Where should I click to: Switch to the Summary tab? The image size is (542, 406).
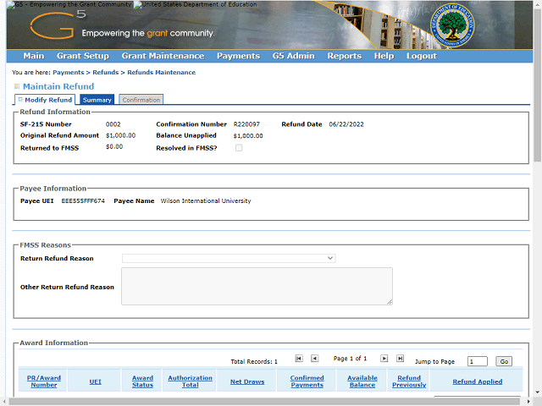(97, 100)
